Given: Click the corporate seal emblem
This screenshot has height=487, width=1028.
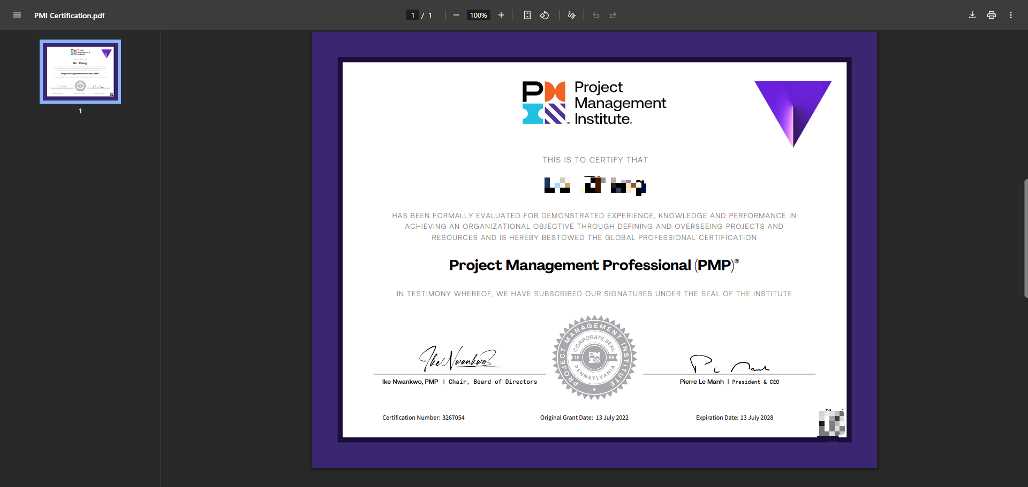Looking at the screenshot, I should [594, 357].
